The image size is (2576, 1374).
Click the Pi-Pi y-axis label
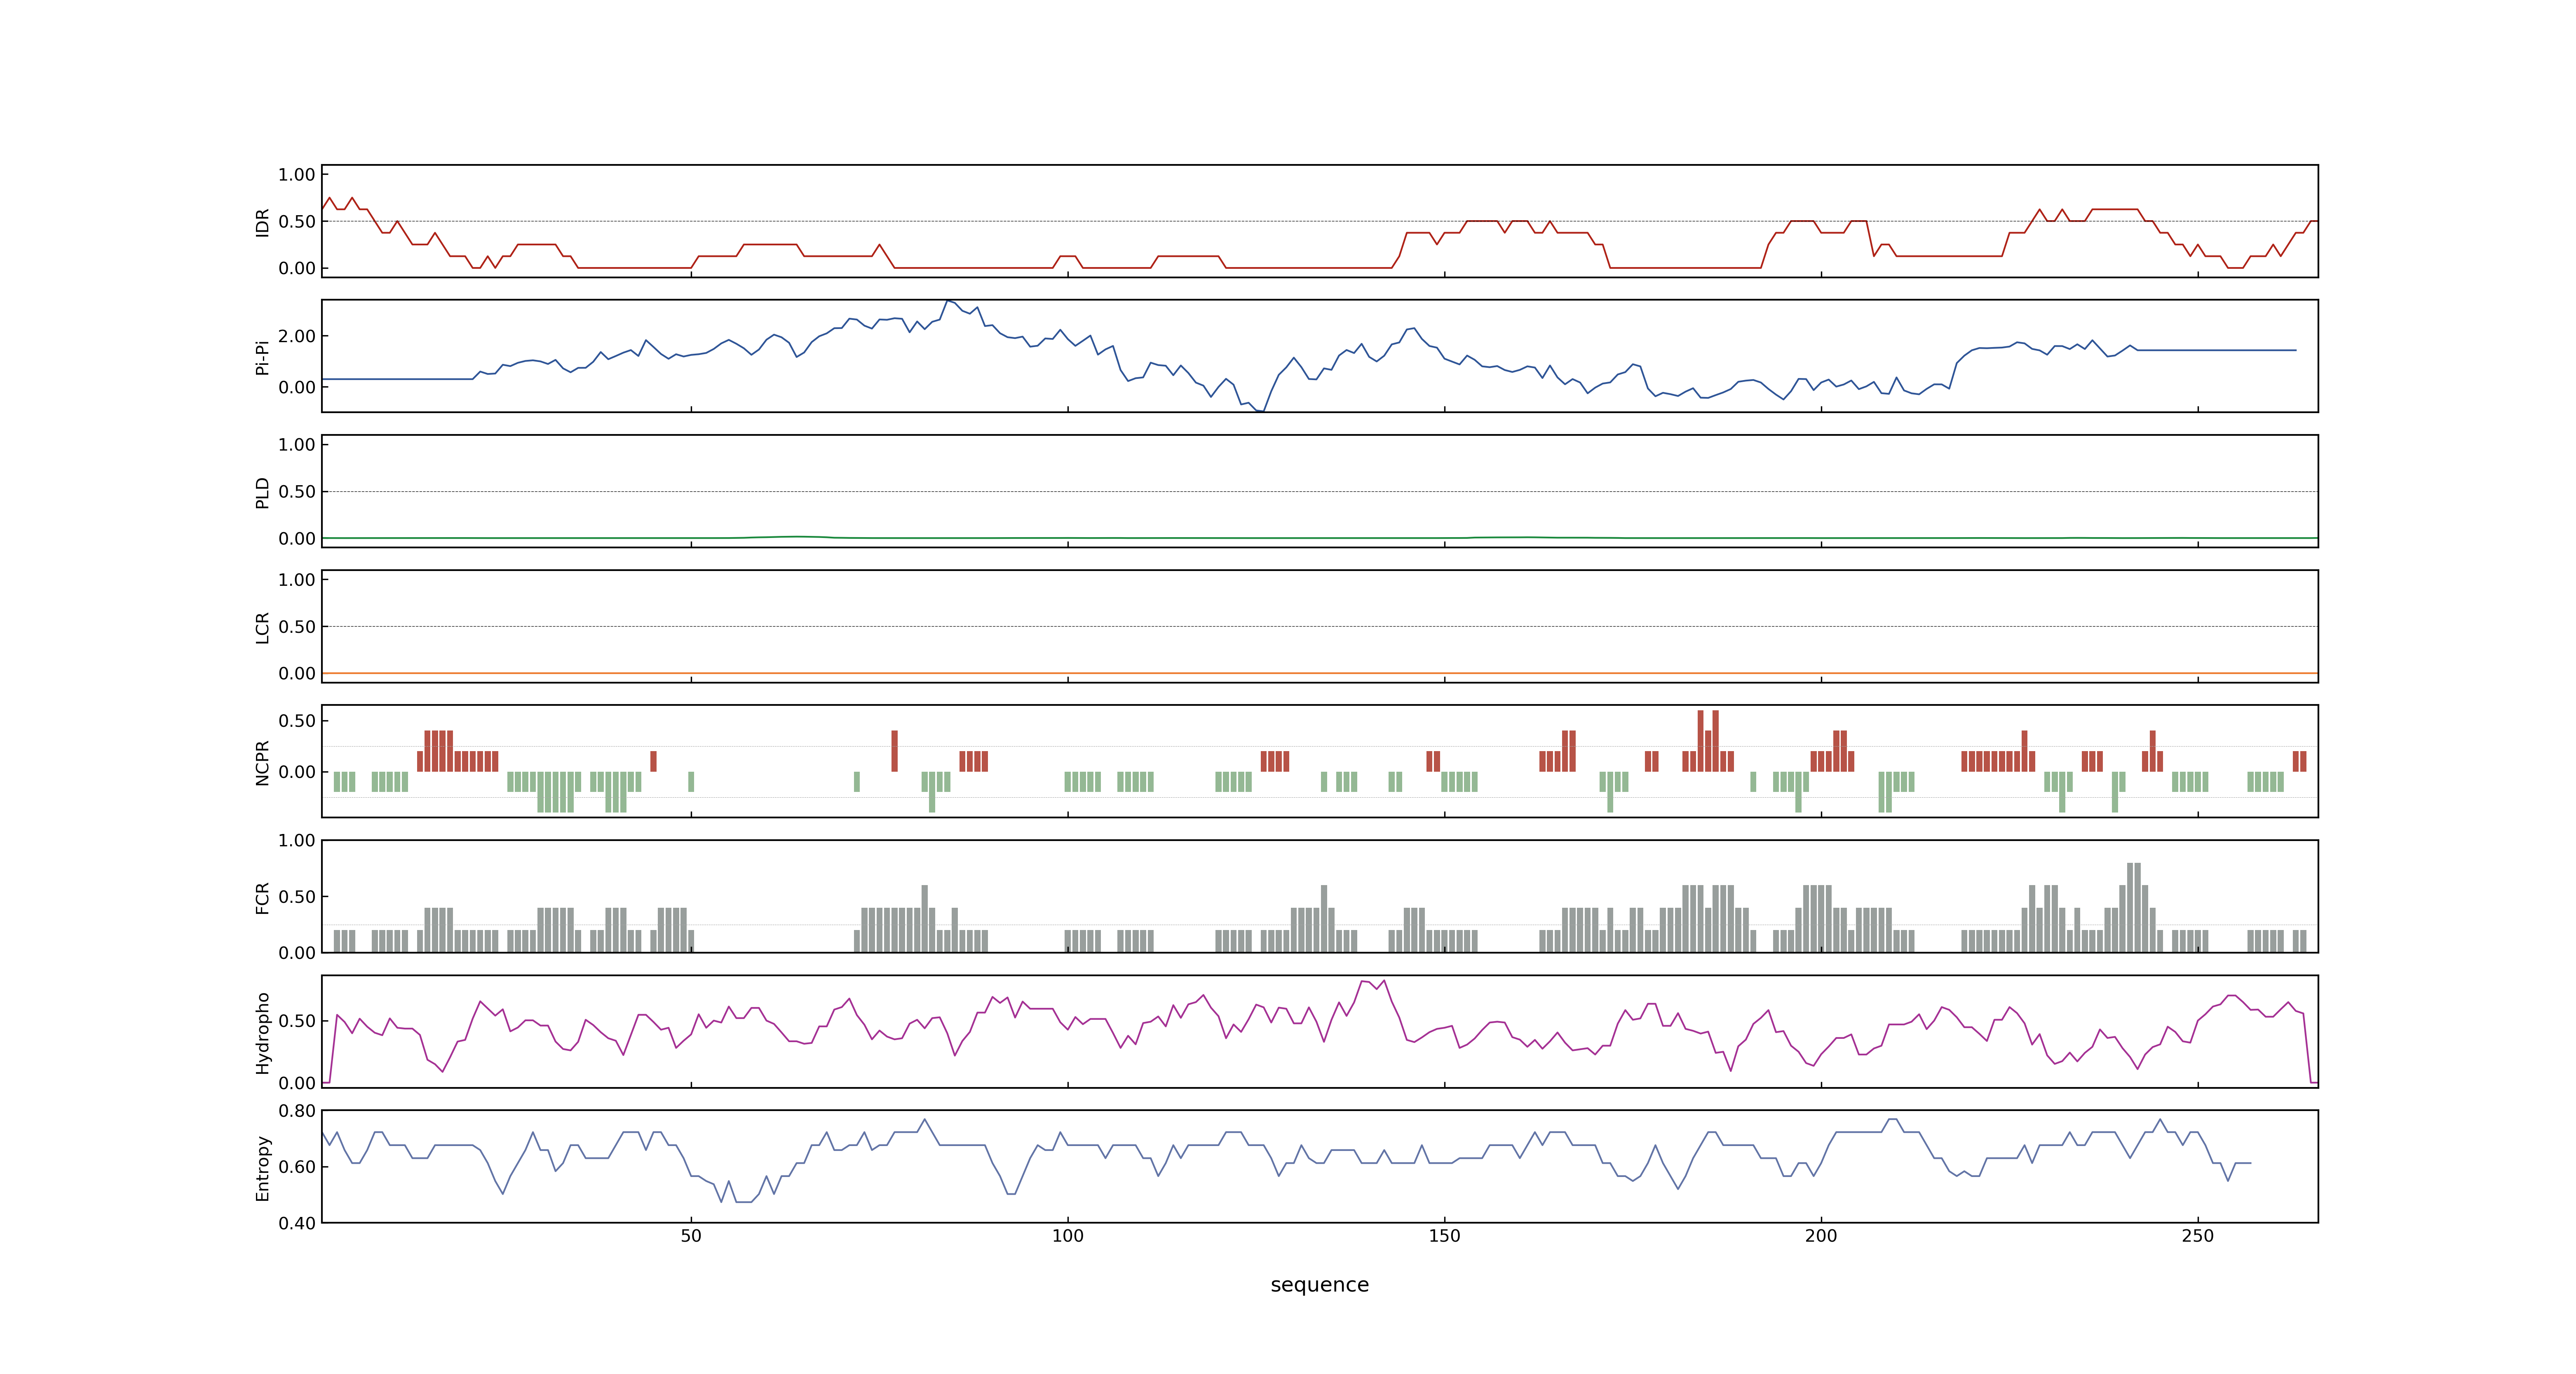point(262,357)
